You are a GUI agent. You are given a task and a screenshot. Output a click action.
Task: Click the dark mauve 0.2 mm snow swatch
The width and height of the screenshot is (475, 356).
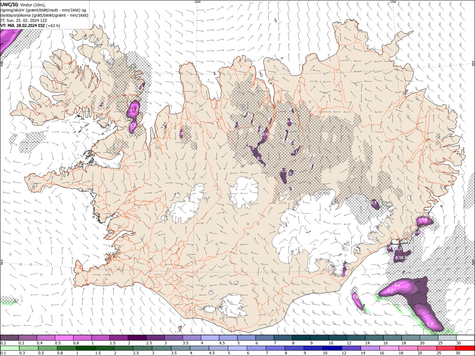click(x=9, y=338)
